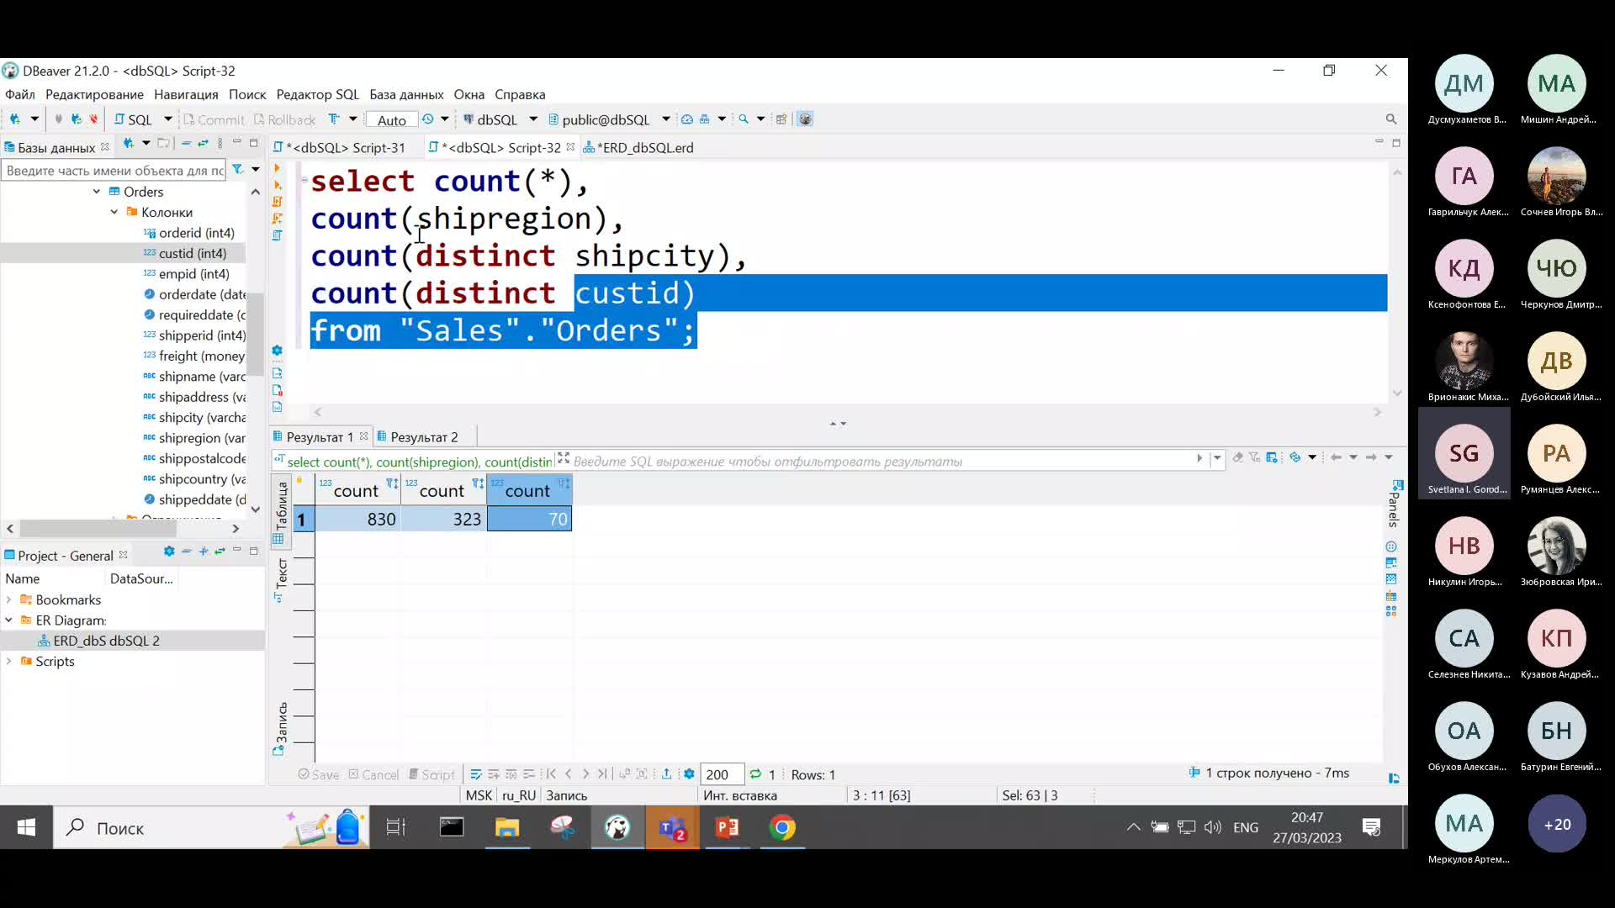Open the Panels side toggle
The width and height of the screenshot is (1615, 908).
(1394, 503)
